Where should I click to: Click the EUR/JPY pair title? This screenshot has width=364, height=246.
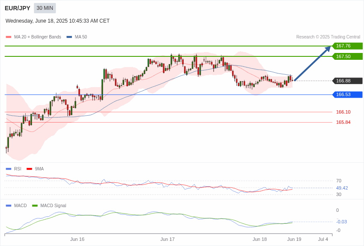coord(18,8)
